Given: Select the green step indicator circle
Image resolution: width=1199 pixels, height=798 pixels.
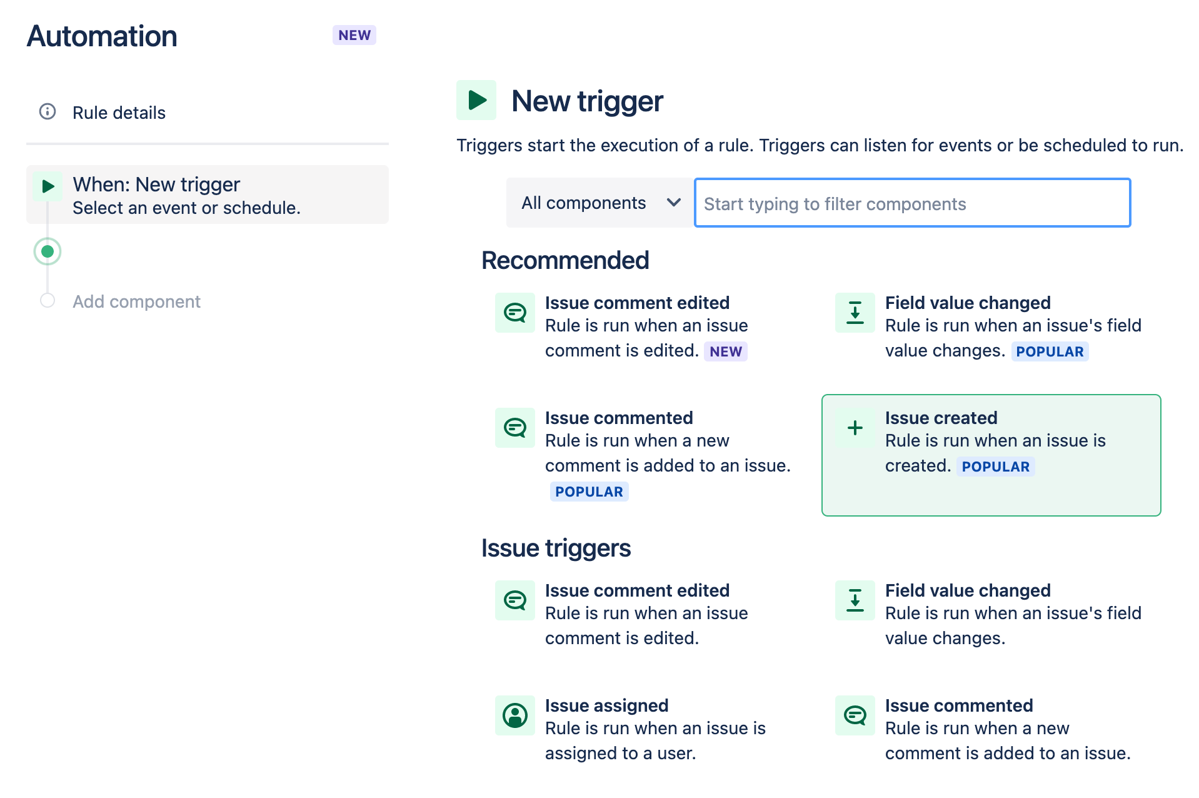Looking at the screenshot, I should pos(47,251).
